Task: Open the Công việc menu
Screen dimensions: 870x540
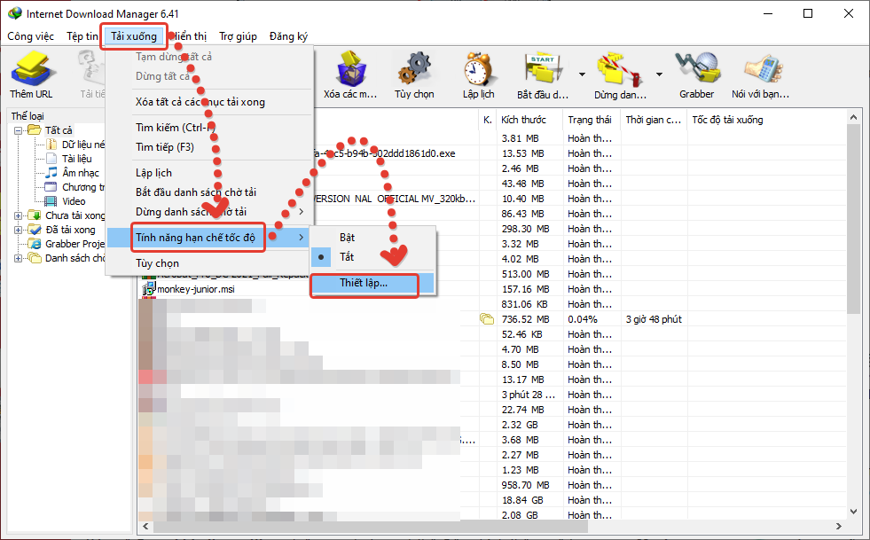Action: pyautogui.click(x=30, y=36)
